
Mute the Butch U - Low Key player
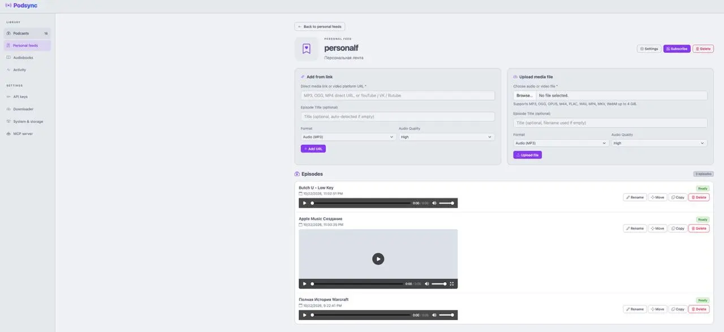pyautogui.click(x=434, y=203)
